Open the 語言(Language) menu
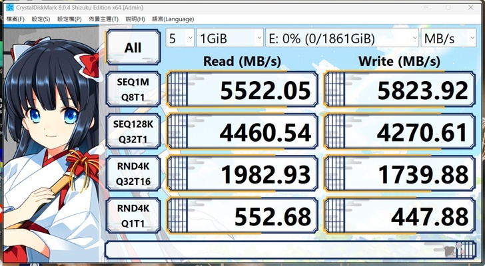The width and height of the screenshot is (485, 266). click(x=173, y=19)
